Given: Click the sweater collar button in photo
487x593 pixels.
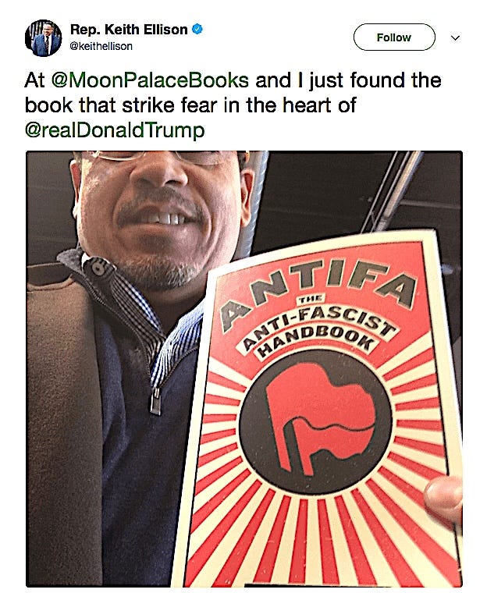Looking at the screenshot, I should tap(98, 268).
